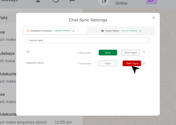The width and height of the screenshot is (176, 125).
Task: Choose Don't Sync for Payment Done label
Action: click(x=132, y=63)
